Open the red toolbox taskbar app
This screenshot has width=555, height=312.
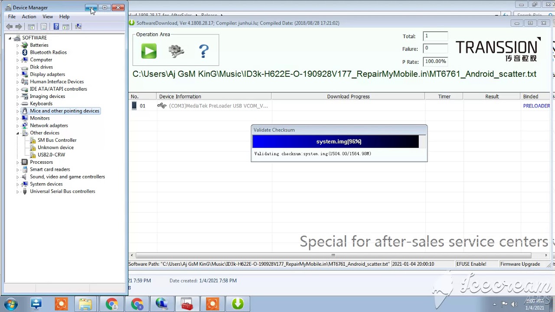pyautogui.click(x=187, y=304)
